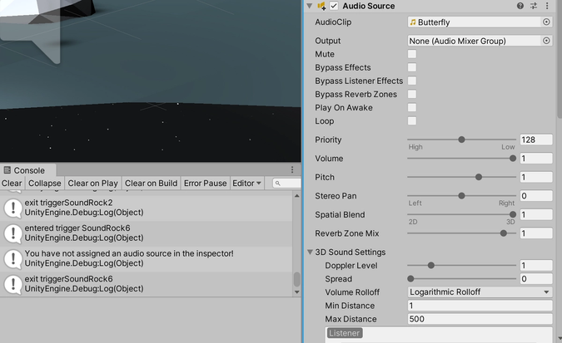This screenshot has height=343, width=562.
Task: Click the Console search input field
Action: tap(286, 183)
